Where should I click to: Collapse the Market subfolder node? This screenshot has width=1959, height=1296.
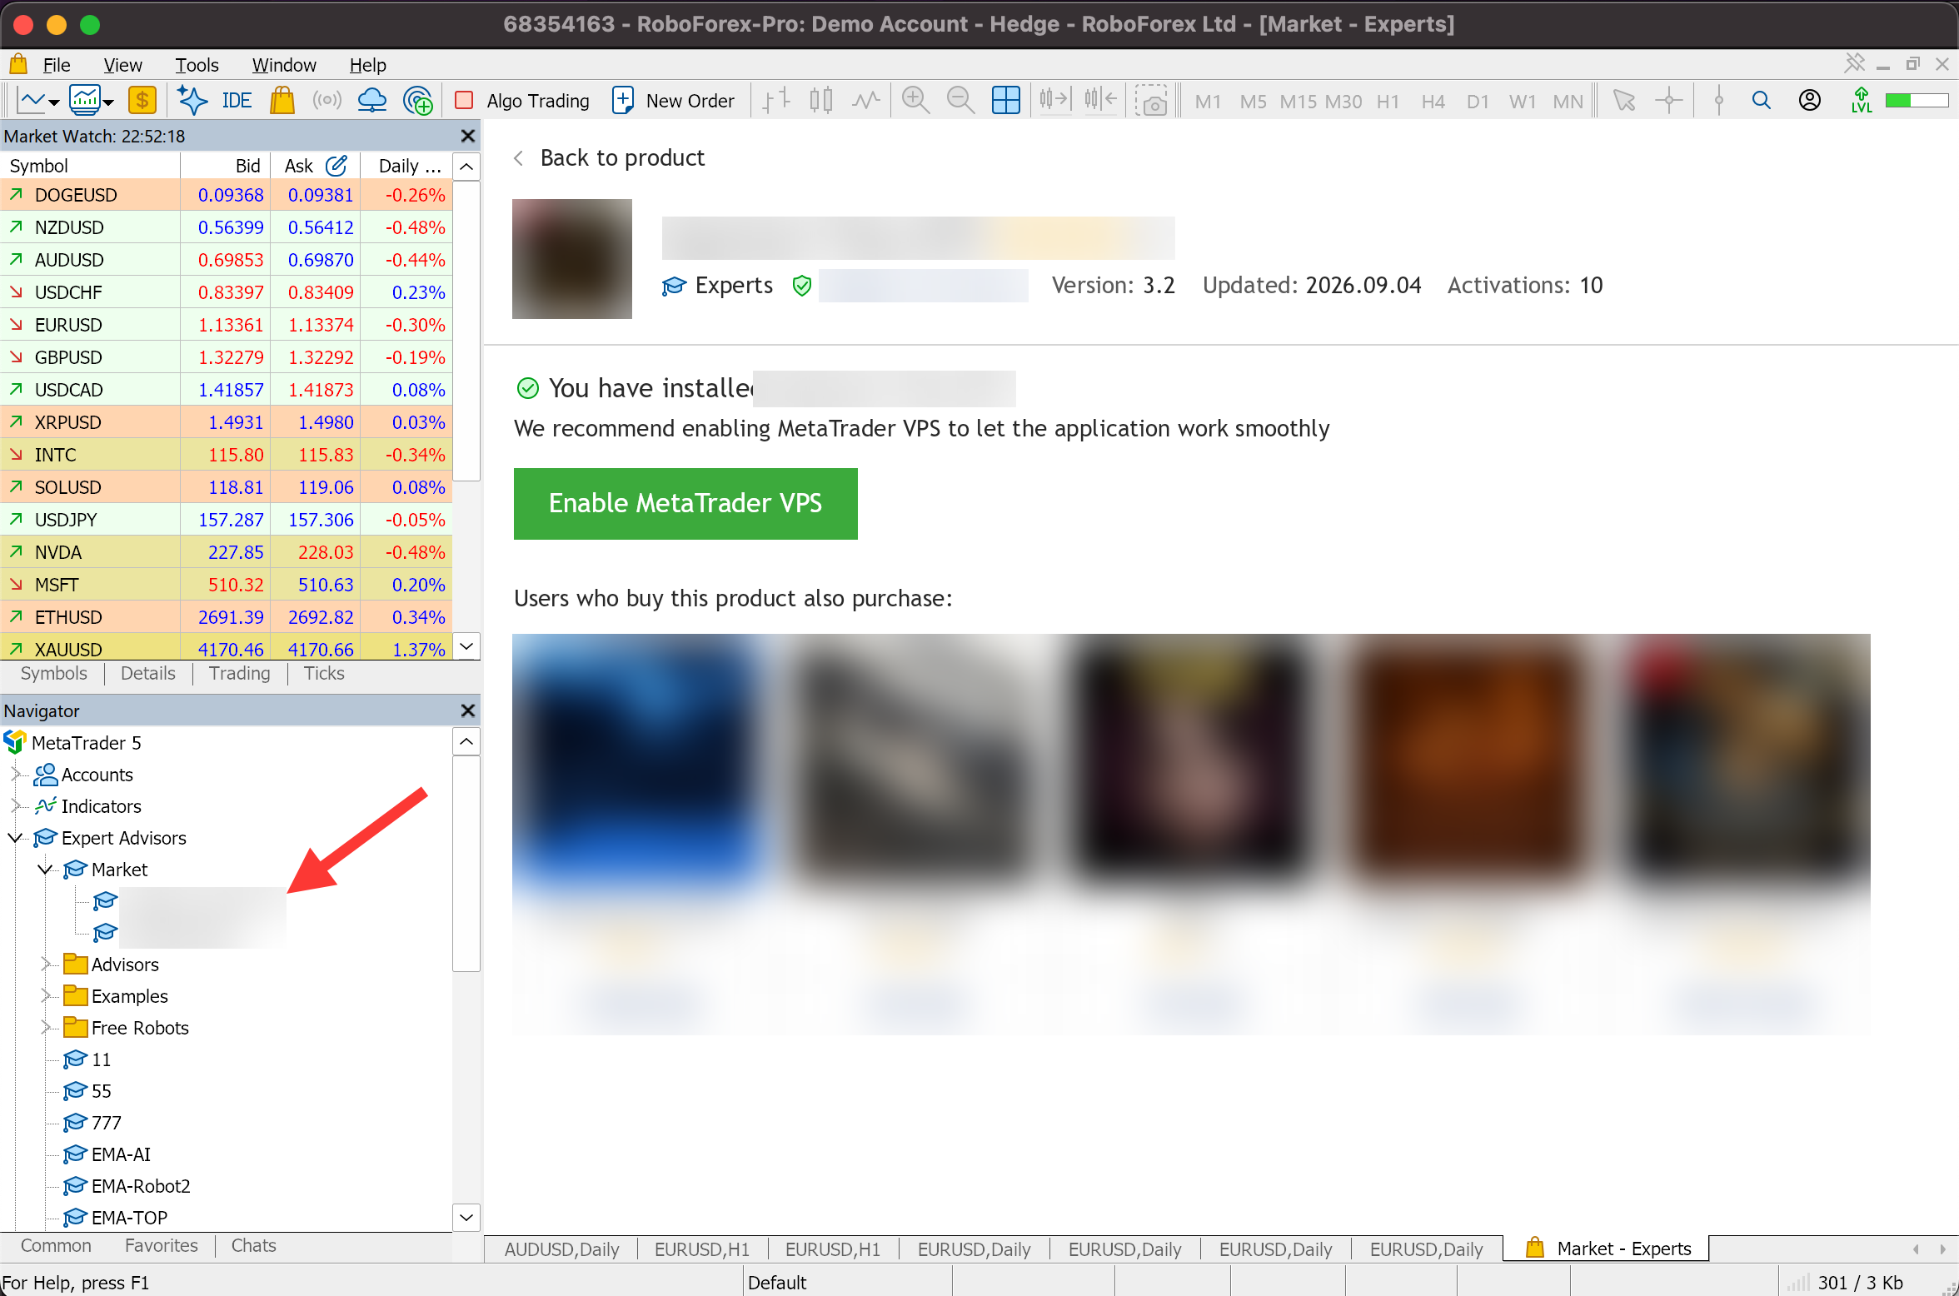click(x=46, y=870)
